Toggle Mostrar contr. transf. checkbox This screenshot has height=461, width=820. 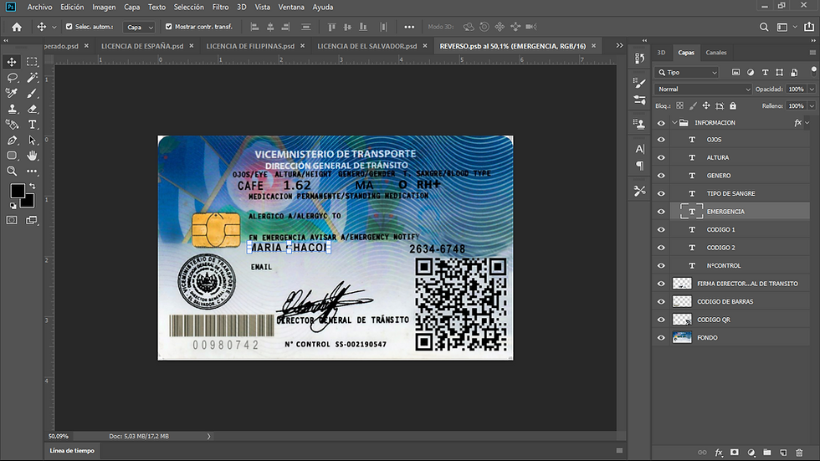[168, 26]
